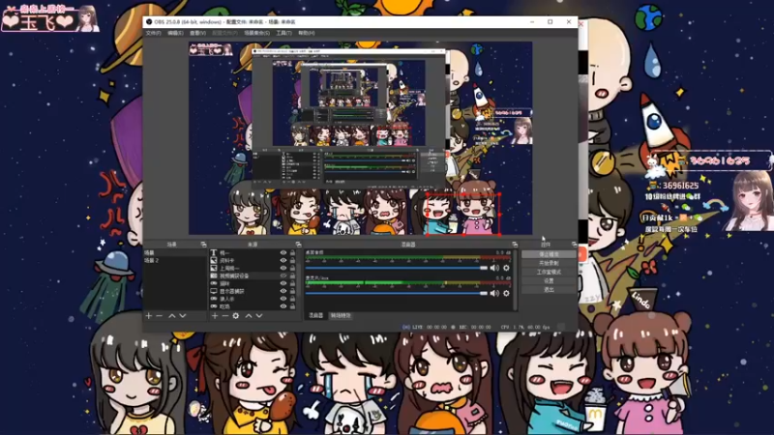Mute the 桌面音频 channel speaker icon
Image resolution: width=774 pixels, height=435 pixels.
(494, 268)
